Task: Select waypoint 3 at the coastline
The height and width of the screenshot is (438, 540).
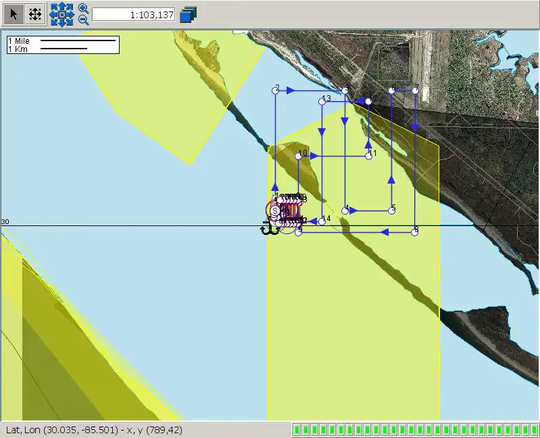Action: coord(345,90)
